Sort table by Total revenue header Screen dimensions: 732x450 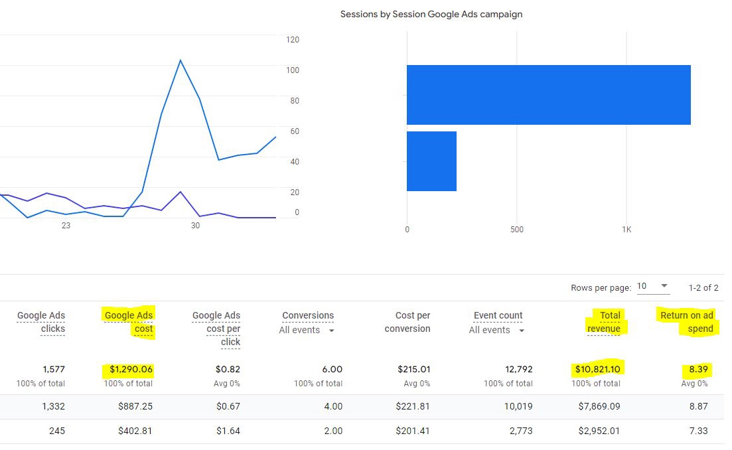point(605,322)
